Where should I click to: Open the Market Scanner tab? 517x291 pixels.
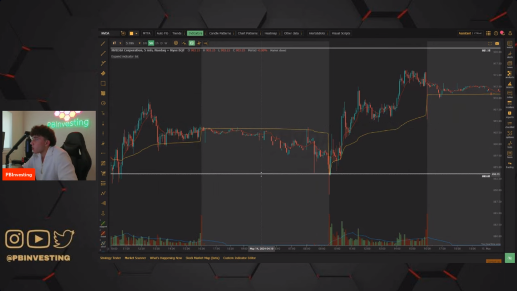point(135,258)
